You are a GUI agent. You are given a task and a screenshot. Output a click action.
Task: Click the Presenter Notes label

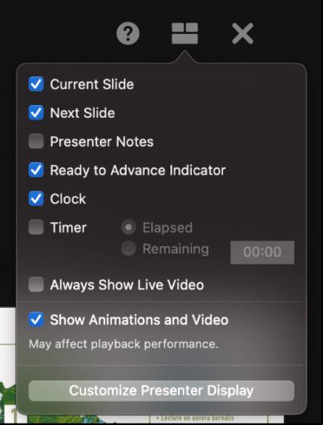101,141
